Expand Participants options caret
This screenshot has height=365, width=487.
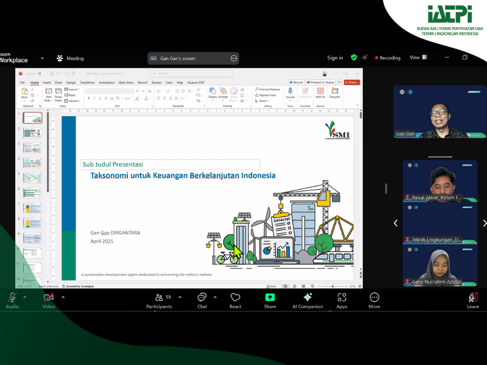pyautogui.click(x=180, y=298)
